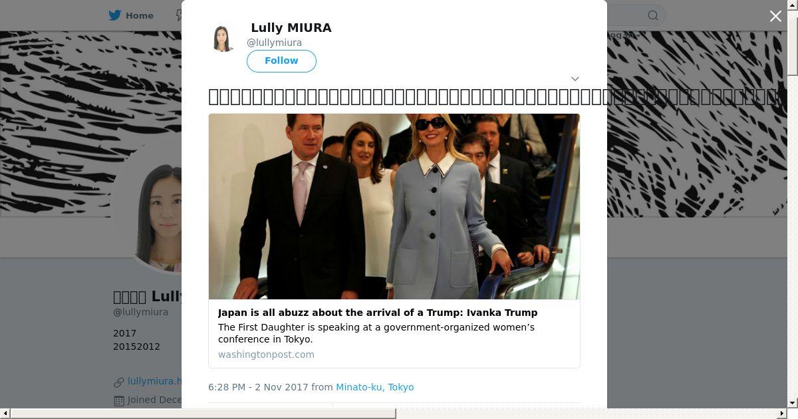Click the vertical scrollbar up arrow
Image resolution: width=798 pixels, height=419 pixels.
pos(793,5)
